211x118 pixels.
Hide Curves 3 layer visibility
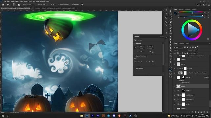tap(175, 69)
